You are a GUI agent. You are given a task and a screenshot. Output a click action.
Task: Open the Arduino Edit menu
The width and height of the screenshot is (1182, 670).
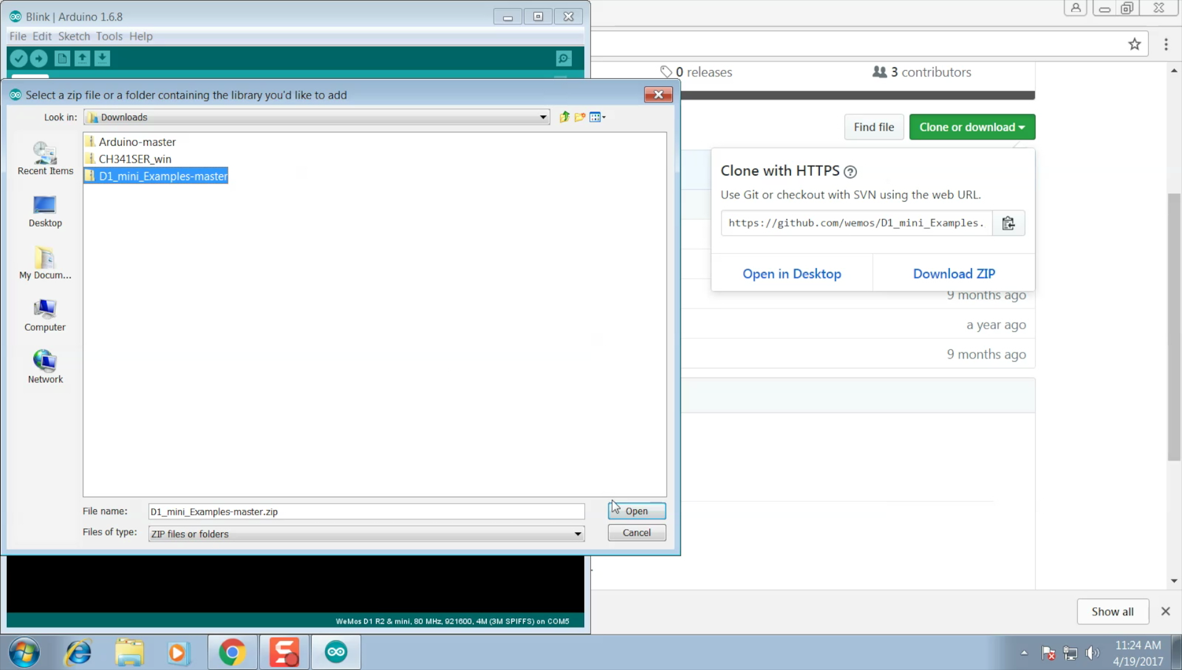point(42,36)
